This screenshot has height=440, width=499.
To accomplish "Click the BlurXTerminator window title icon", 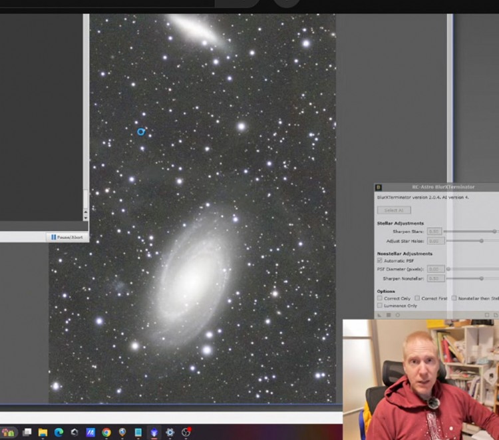I will point(379,187).
